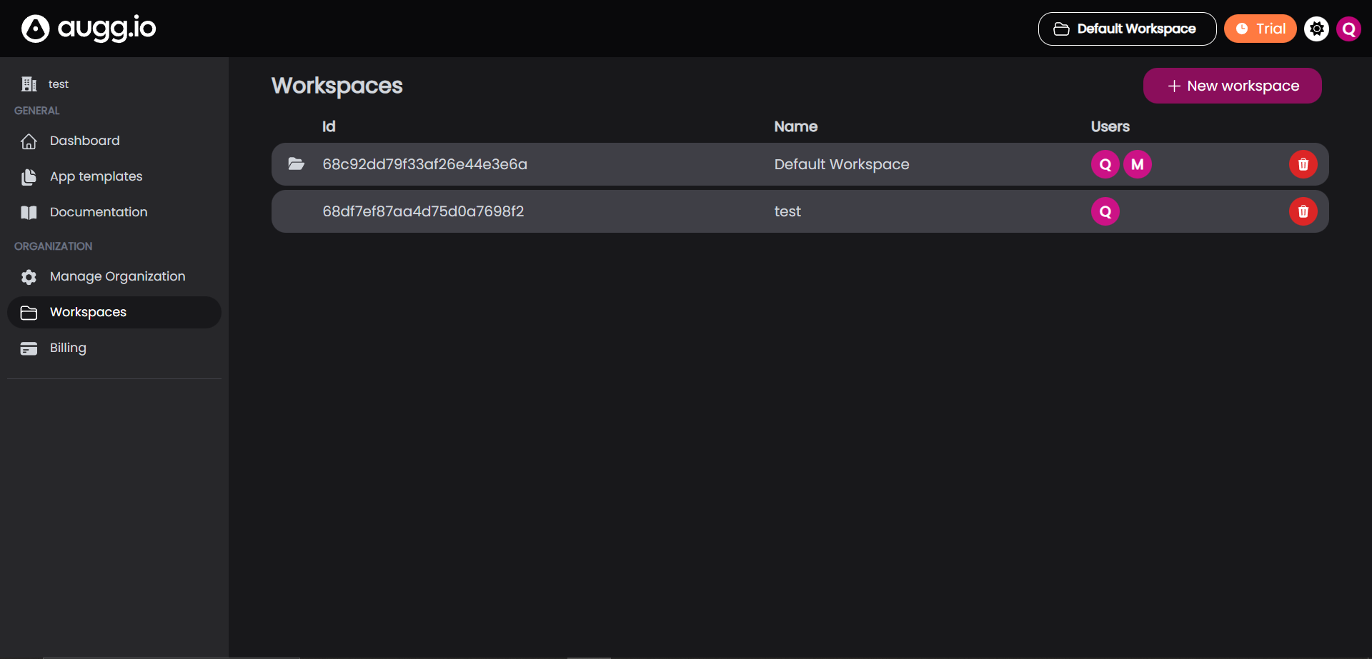Select the Q user avatar in test workspace
The image size is (1372, 659).
(x=1105, y=211)
